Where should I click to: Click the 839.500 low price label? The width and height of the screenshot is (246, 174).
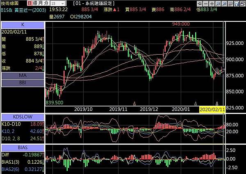55,103
